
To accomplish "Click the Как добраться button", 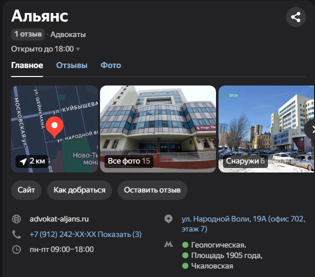I will click(x=79, y=190).
